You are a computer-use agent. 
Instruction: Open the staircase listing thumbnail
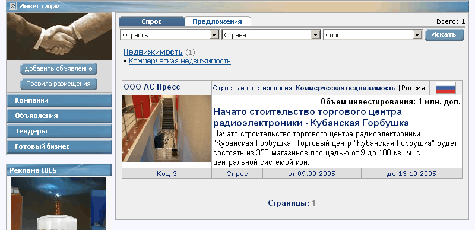167,129
